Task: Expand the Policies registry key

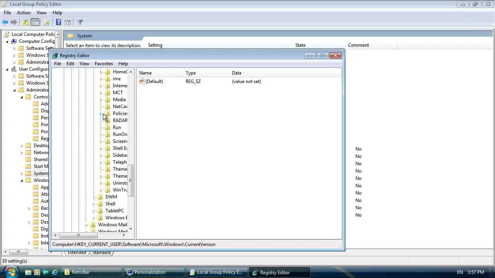Action: pyautogui.click(x=101, y=114)
